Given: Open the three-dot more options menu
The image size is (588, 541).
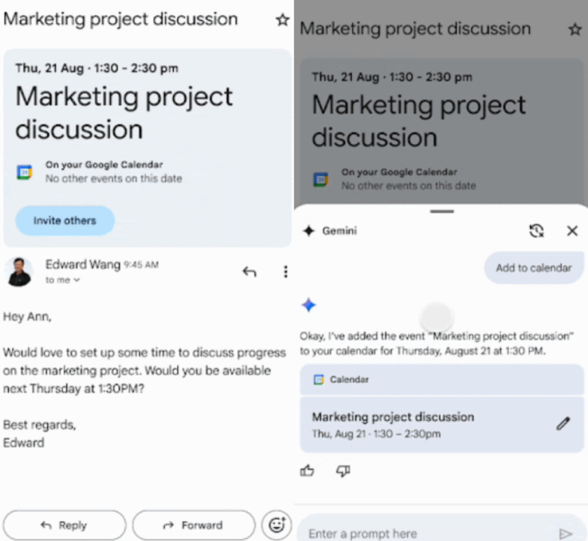Looking at the screenshot, I should tap(285, 271).
